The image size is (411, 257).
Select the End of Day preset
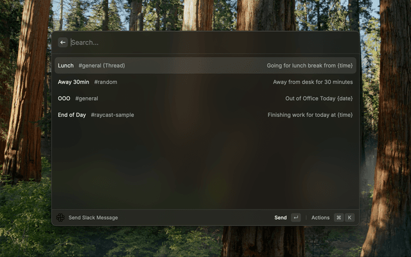pos(205,115)
